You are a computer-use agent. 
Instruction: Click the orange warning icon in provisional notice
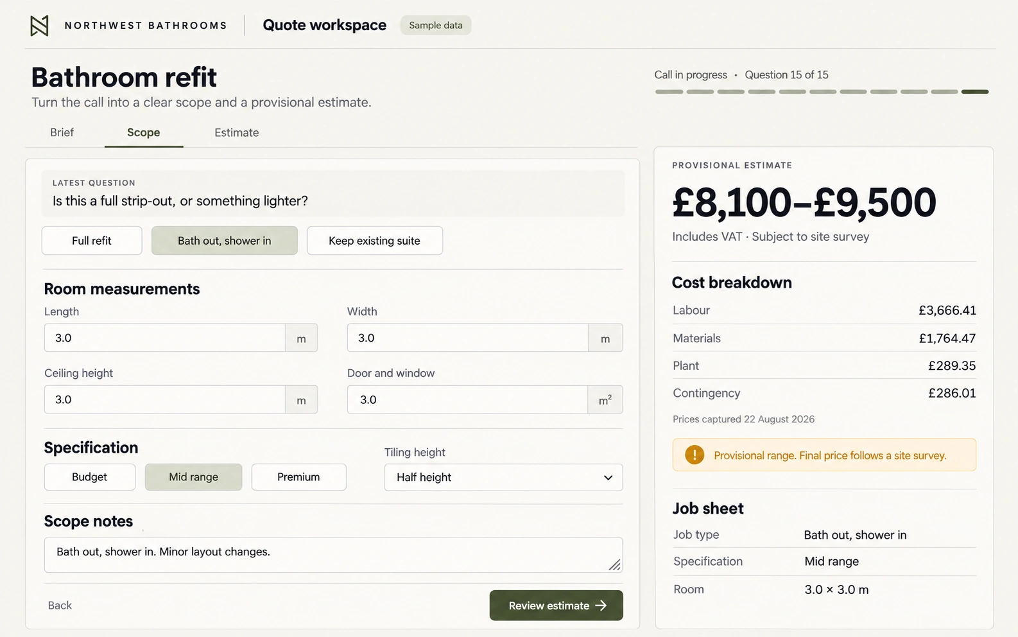pos(694,455)
